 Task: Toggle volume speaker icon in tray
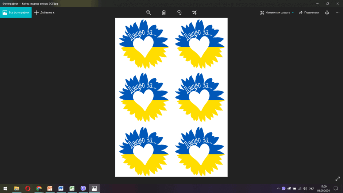pyautogui.click(x=305, y=188)
